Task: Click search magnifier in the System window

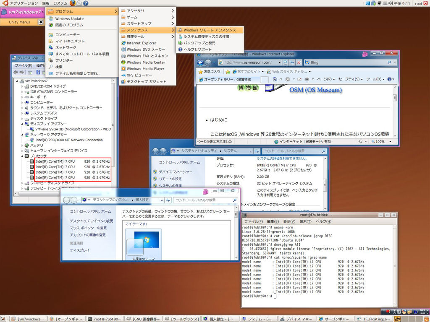Action: pyautogui.click(x=324, y=151)
